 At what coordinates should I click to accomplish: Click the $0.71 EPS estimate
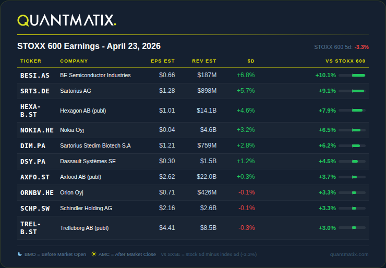167,192
